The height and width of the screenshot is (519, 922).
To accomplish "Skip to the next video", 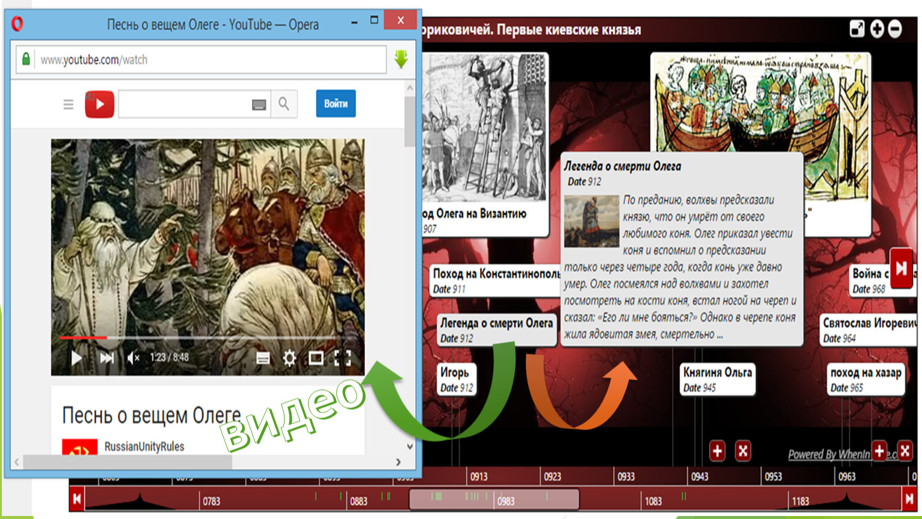I will pyautogui.click(x=107, y=358).
